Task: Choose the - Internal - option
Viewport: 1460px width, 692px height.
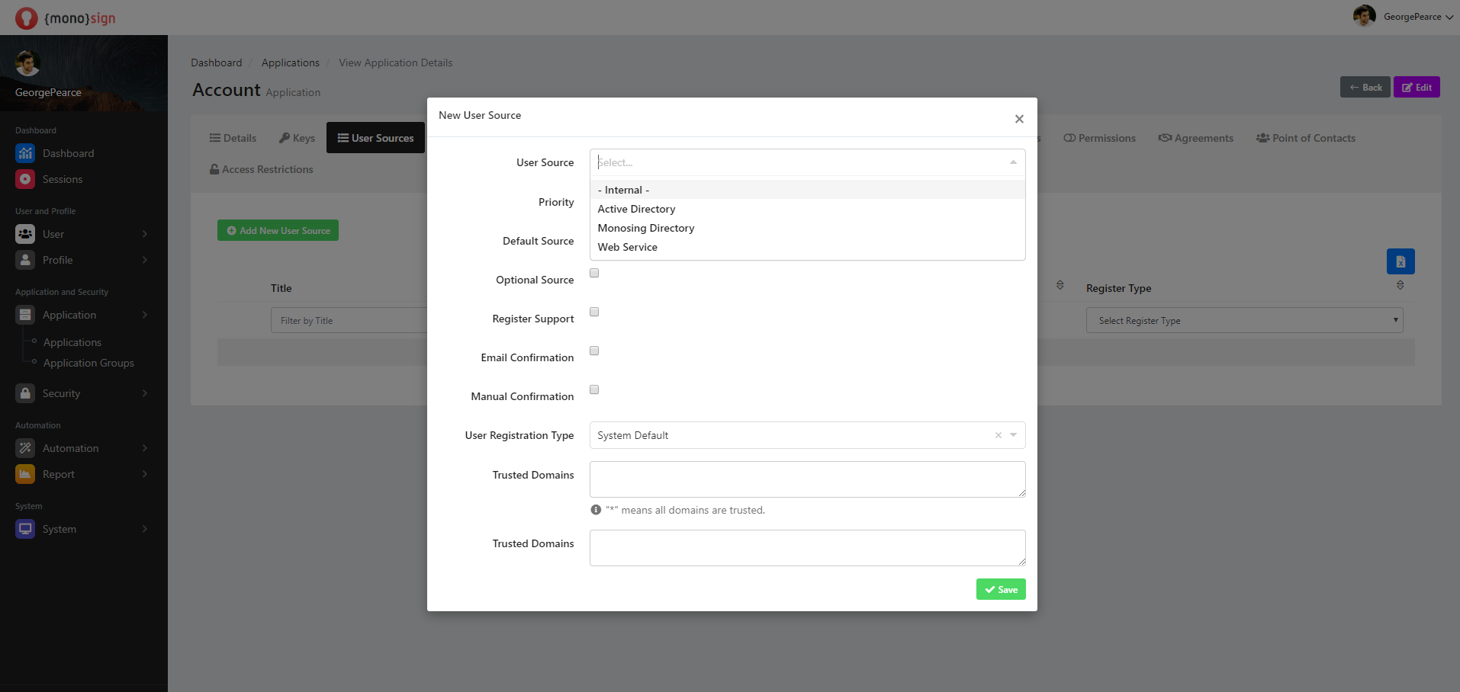Action: click(x=807, y=190)
